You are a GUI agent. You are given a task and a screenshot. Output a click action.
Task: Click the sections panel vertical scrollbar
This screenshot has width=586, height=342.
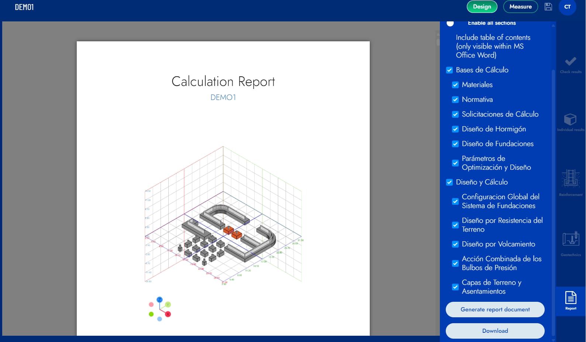[x=553, y=184]
